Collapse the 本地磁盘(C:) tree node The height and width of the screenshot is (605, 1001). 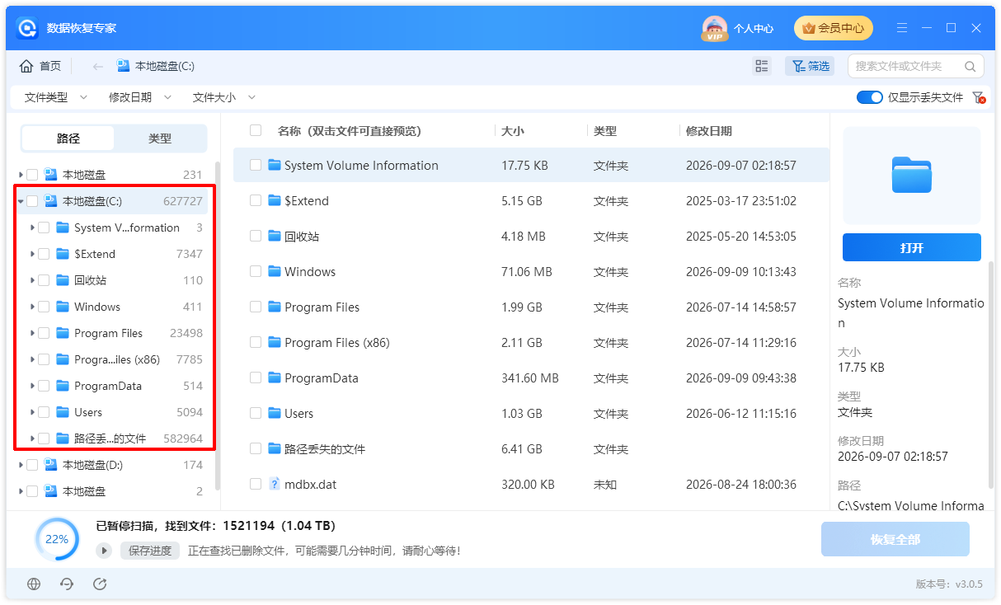click(21, 201)
